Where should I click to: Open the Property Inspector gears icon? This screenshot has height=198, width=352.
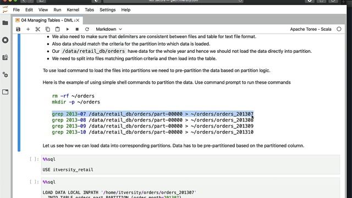tap(5, 75)
